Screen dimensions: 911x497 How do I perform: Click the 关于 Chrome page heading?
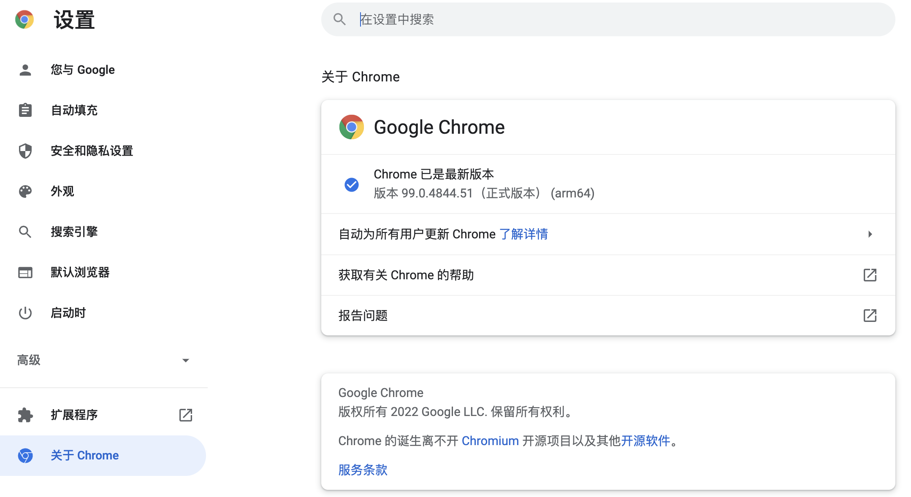click(x=361, y=77)
